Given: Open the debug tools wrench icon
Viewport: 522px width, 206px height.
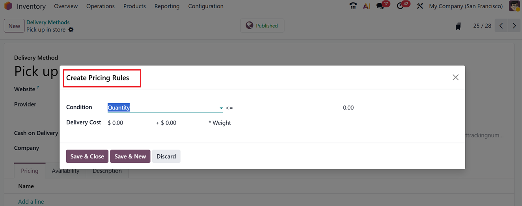Looking at the screenshot, I should 420,6.
